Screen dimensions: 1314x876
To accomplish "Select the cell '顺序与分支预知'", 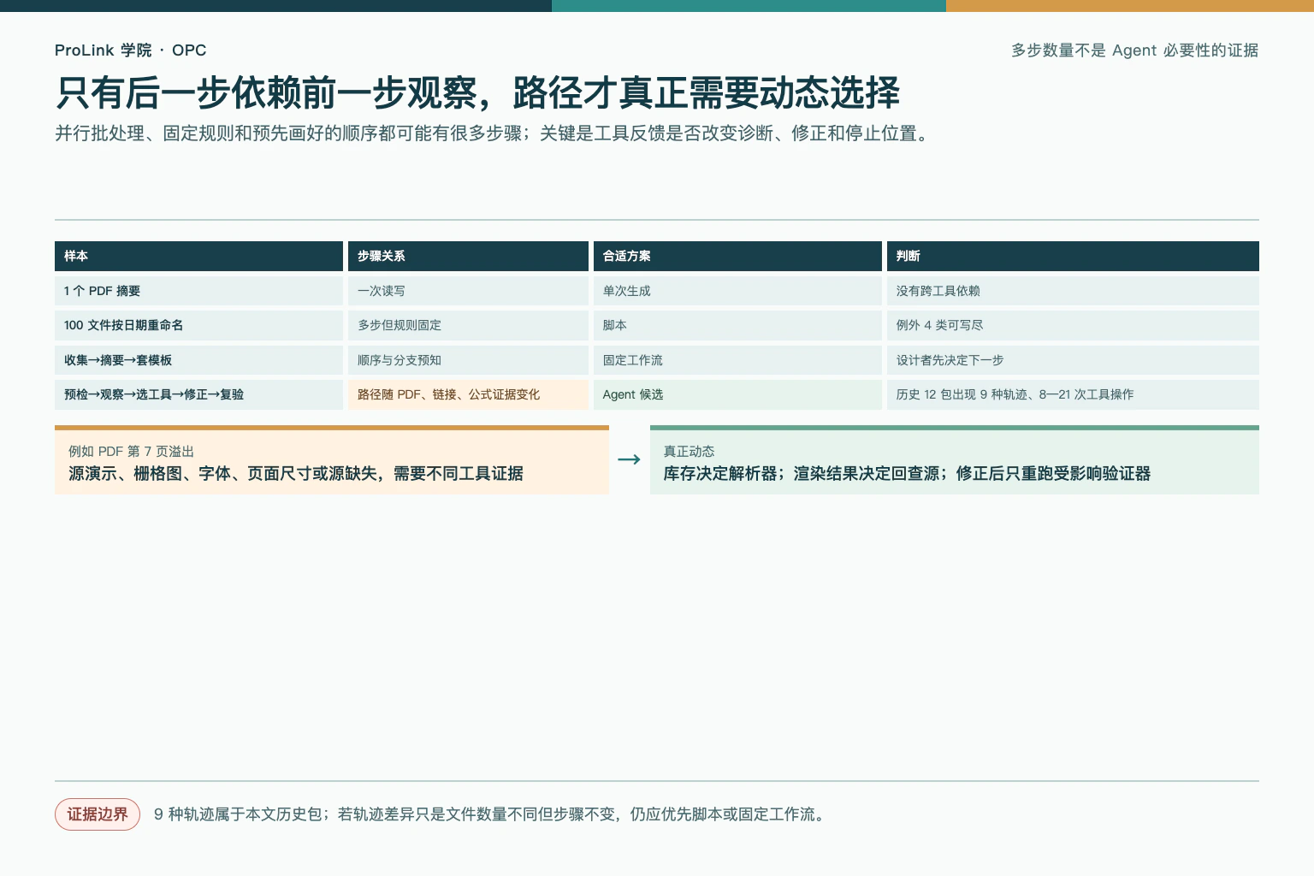I will [468, 360].
